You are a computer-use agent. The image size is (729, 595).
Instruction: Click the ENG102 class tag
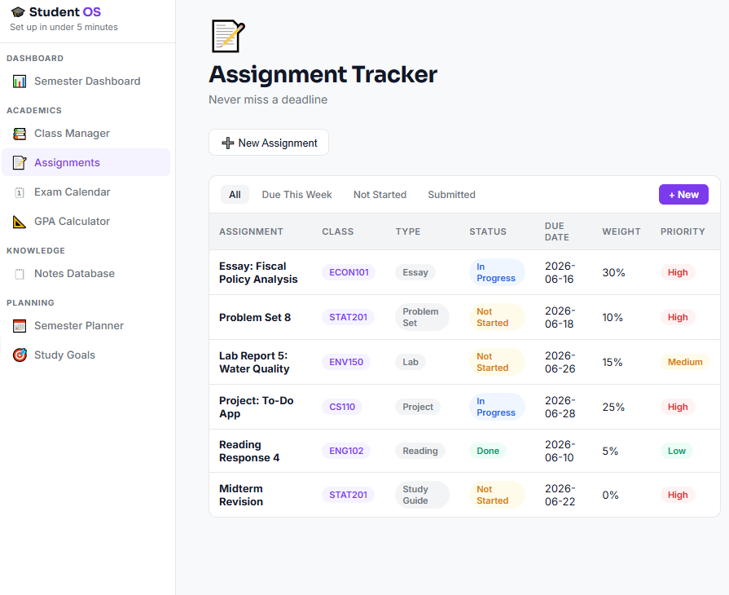(x=346, y=451)
